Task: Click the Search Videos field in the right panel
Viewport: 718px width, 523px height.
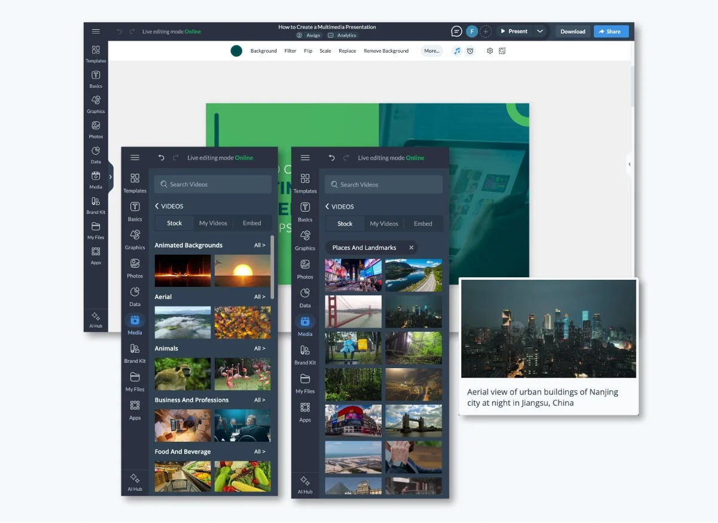Action: point(384,185)
